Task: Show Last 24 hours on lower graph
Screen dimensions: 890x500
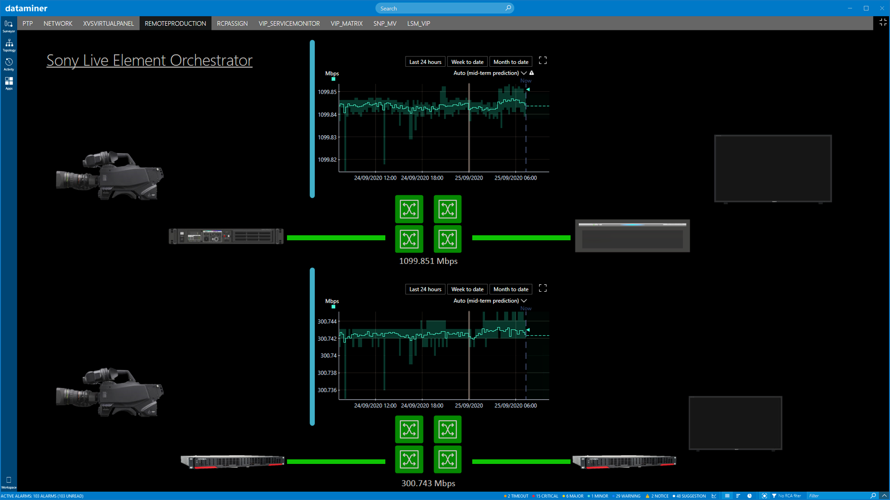Action: tap(425, 289)
